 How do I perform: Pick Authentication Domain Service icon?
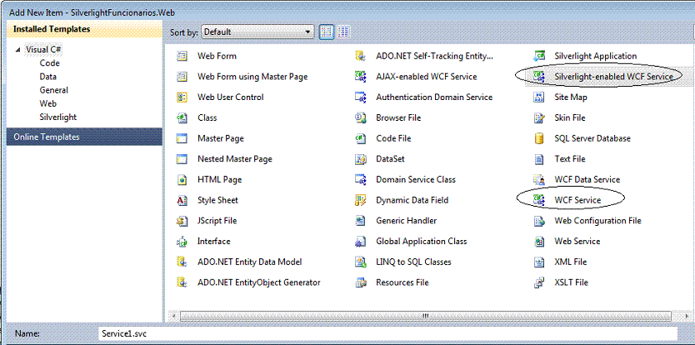[x=360, y=97]
